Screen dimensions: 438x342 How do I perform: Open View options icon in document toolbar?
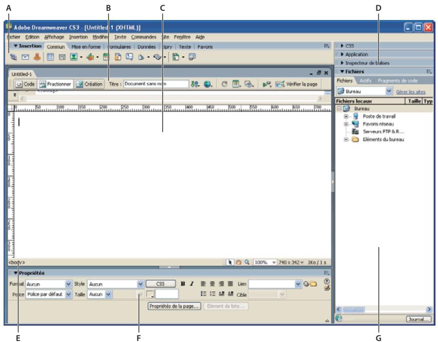tap(236, 84)
